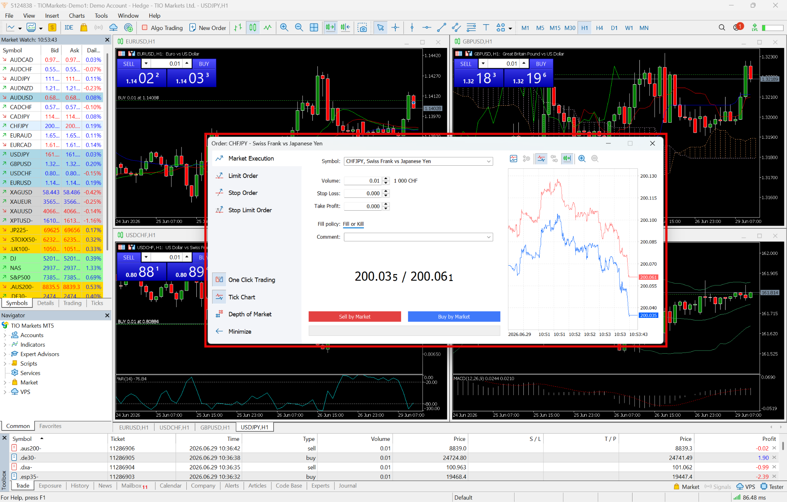Click the Zoom Out magnifier in main toolbar
The width and height of the screenshot is (787, 502).
coord(299,28)
